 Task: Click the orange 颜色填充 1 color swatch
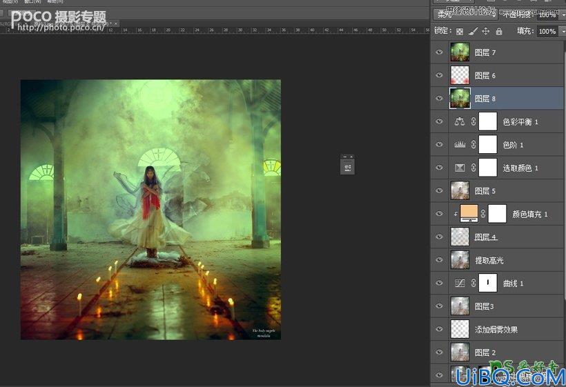[469, 213]
